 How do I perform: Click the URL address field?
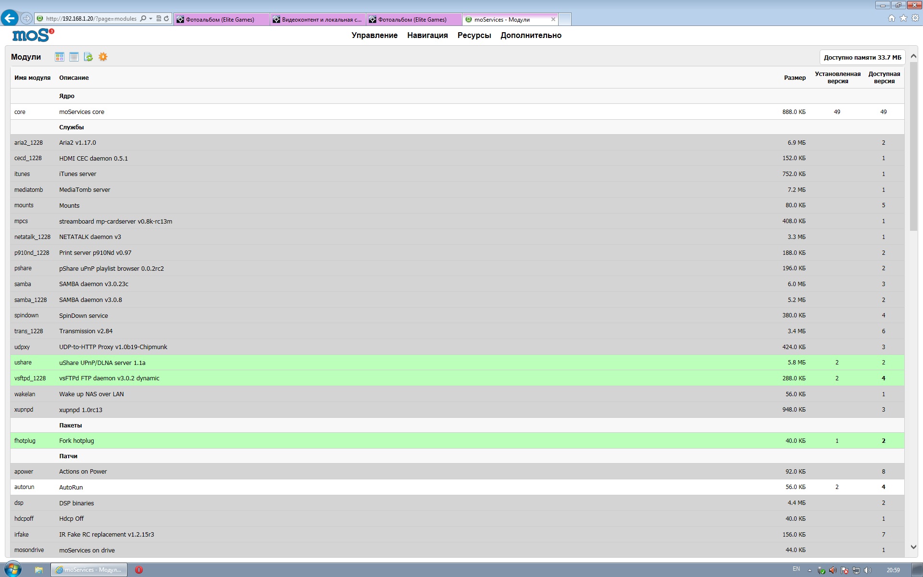(x=91, y=19)
